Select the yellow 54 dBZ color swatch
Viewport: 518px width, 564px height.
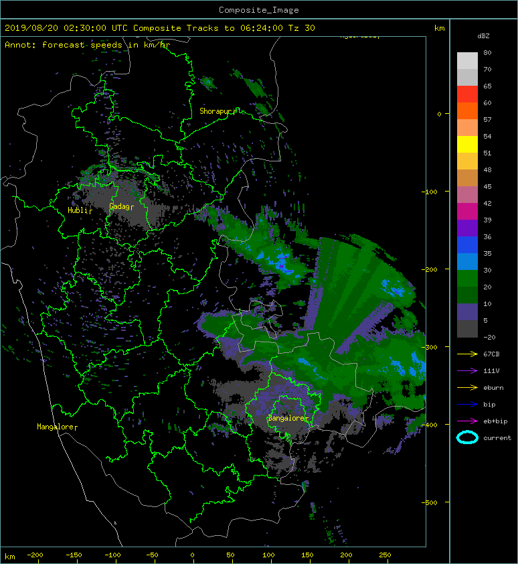point(467,144)
